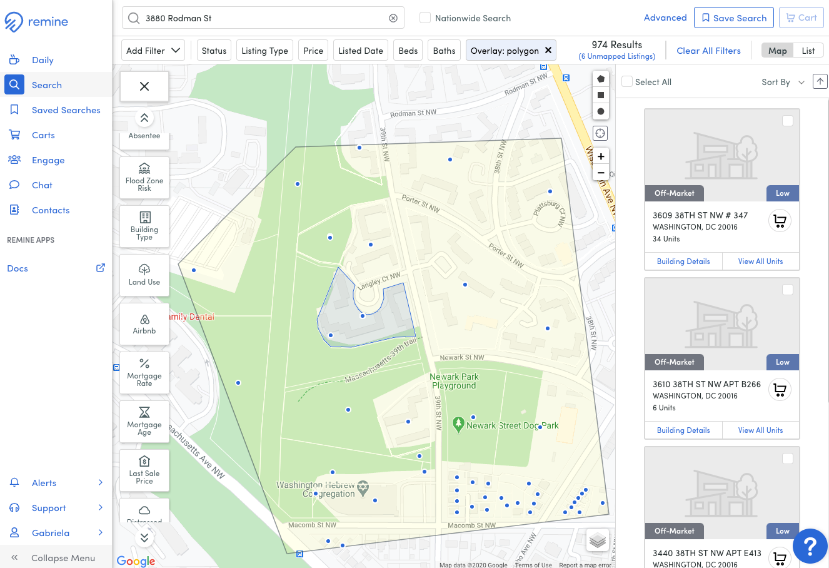
Task: Expand the Alerts menu
Action: tap(56, 483)
